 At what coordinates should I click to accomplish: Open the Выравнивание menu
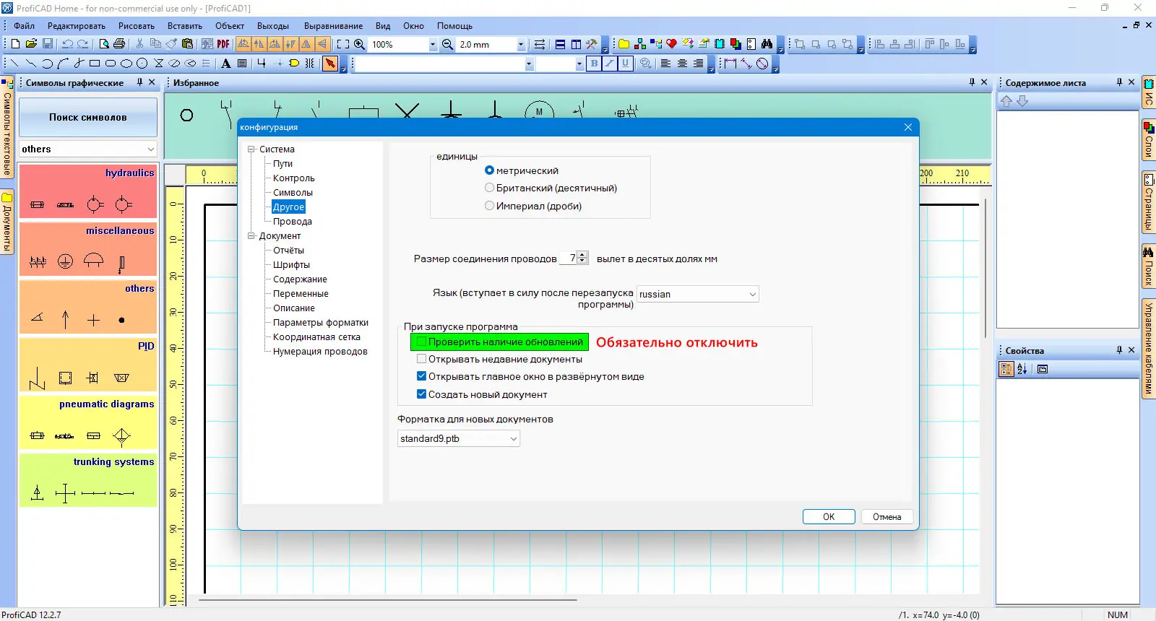pyautogui.click(x=333, y=26)
